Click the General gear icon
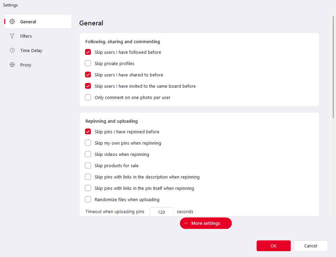 pyautogui.click(x=12, y=21)
